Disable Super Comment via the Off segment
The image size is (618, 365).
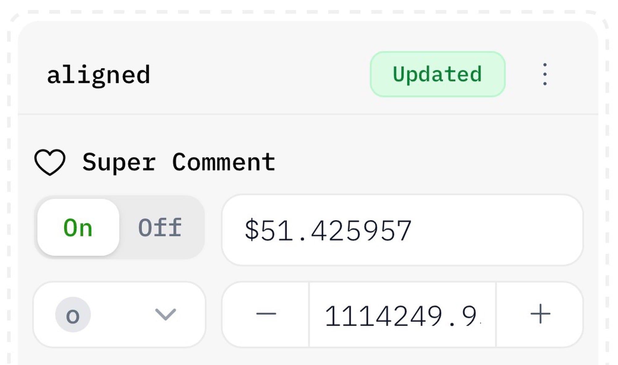pos(160,227)
